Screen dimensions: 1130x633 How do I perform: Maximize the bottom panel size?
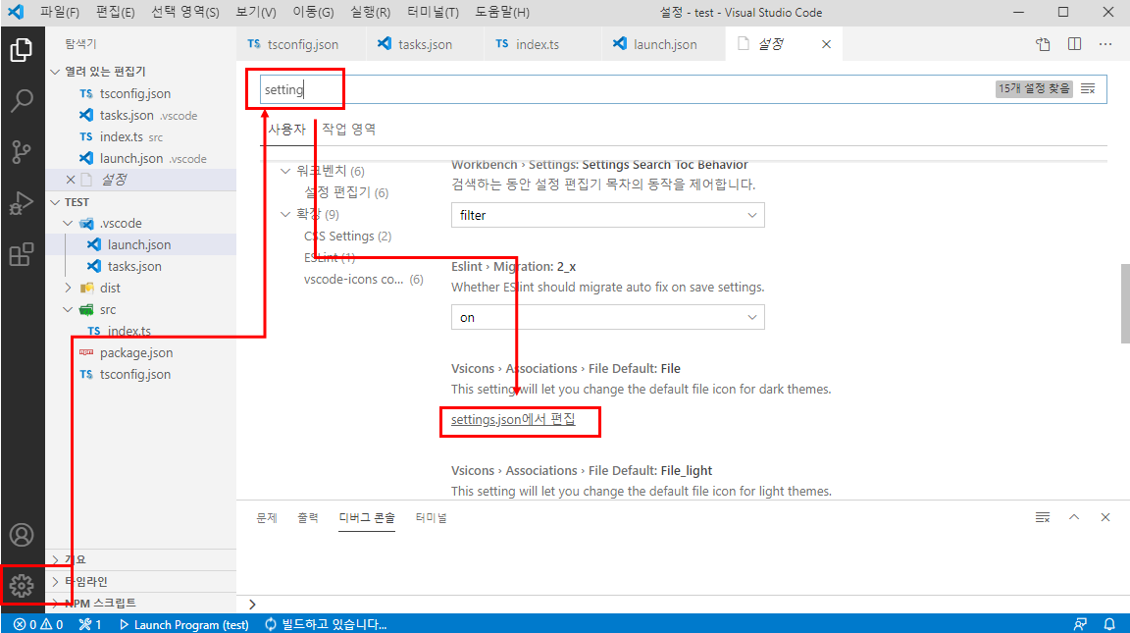(x=1074, y=517)
